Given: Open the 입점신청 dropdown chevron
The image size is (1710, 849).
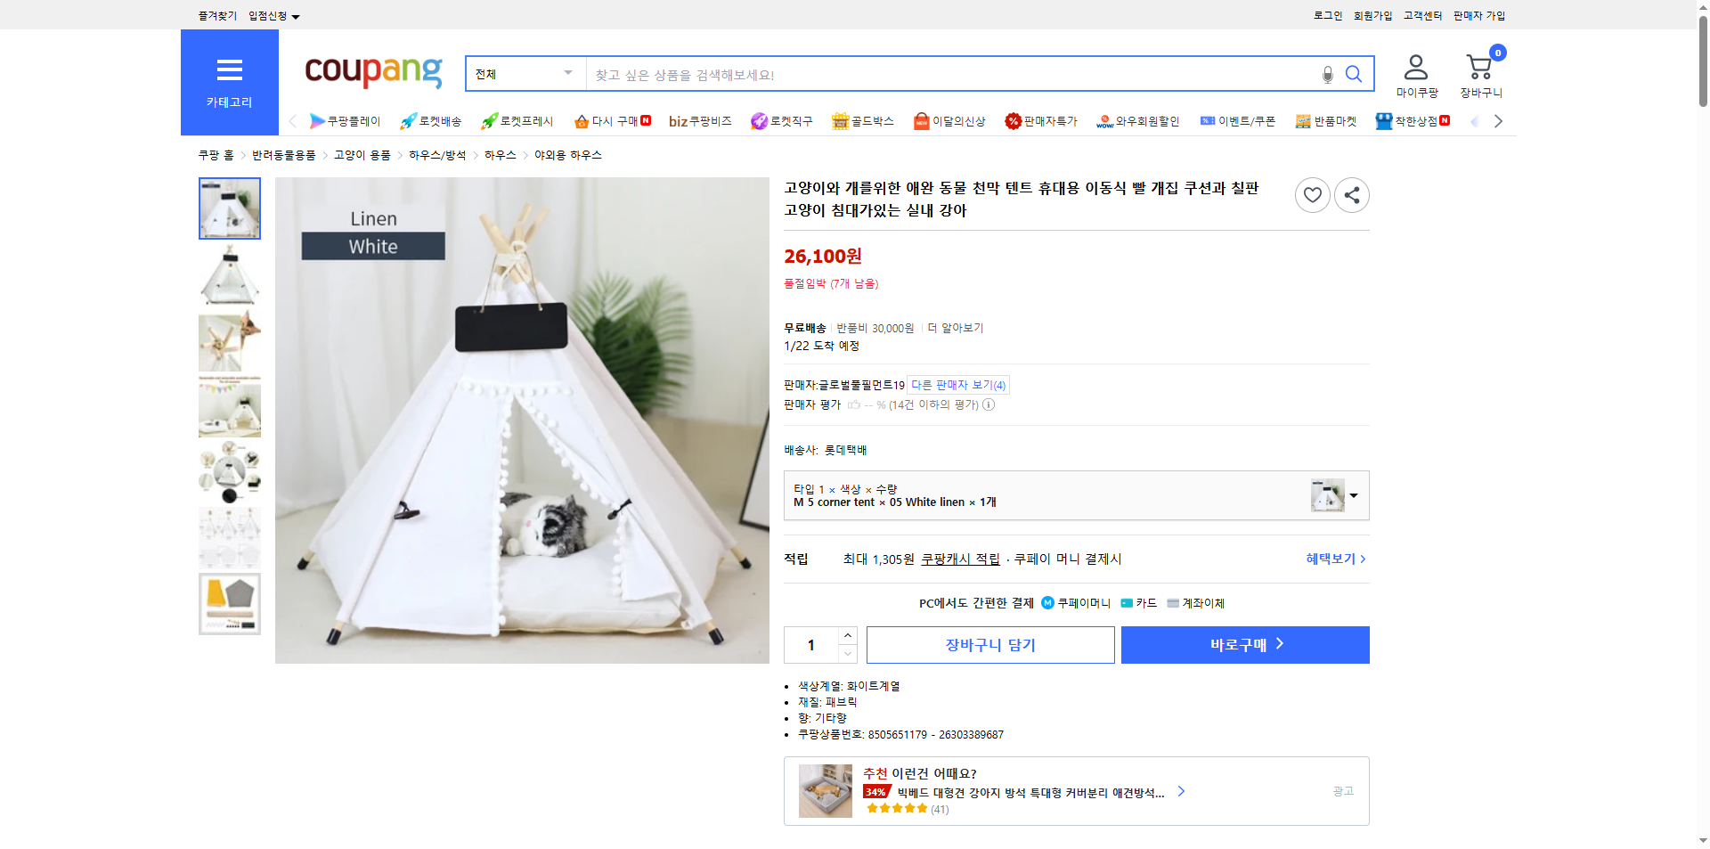Looking at the screenshot, I should coord(297,15).
